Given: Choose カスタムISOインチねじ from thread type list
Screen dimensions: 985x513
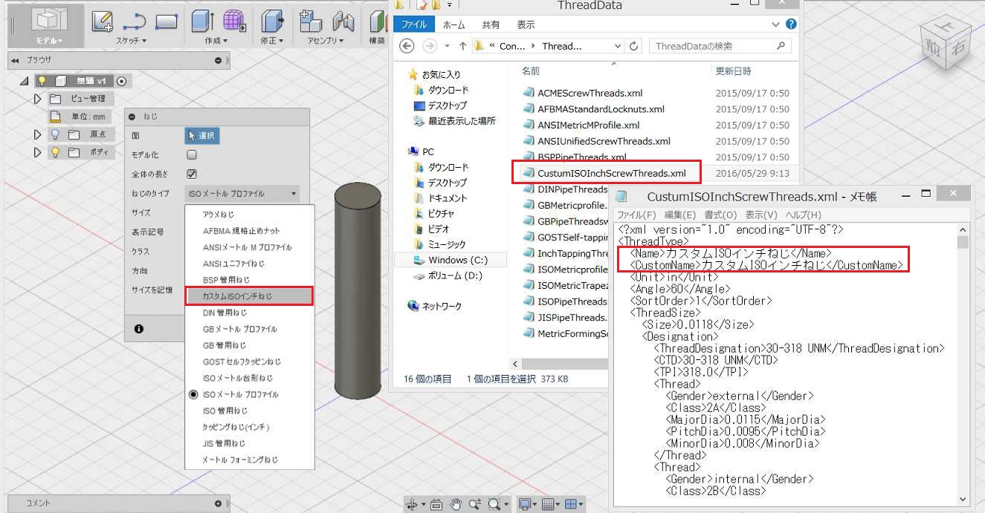Looking at the screenshot, I should [x=249, y=296].
